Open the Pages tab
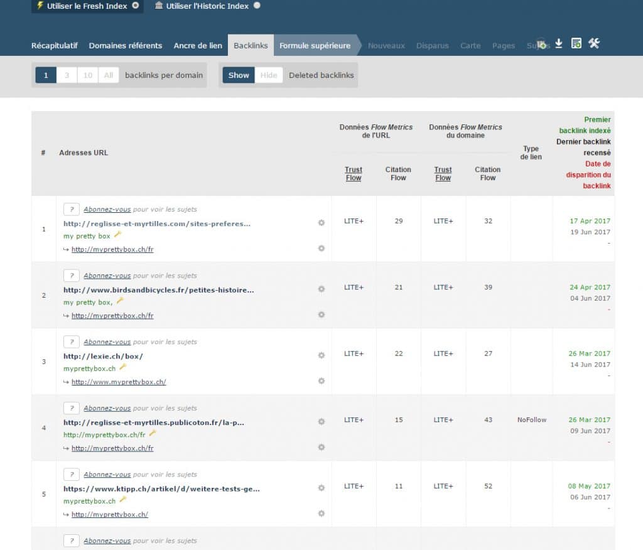Image resolution: width=643 pixels, height=550 pixels. point(503,46)
